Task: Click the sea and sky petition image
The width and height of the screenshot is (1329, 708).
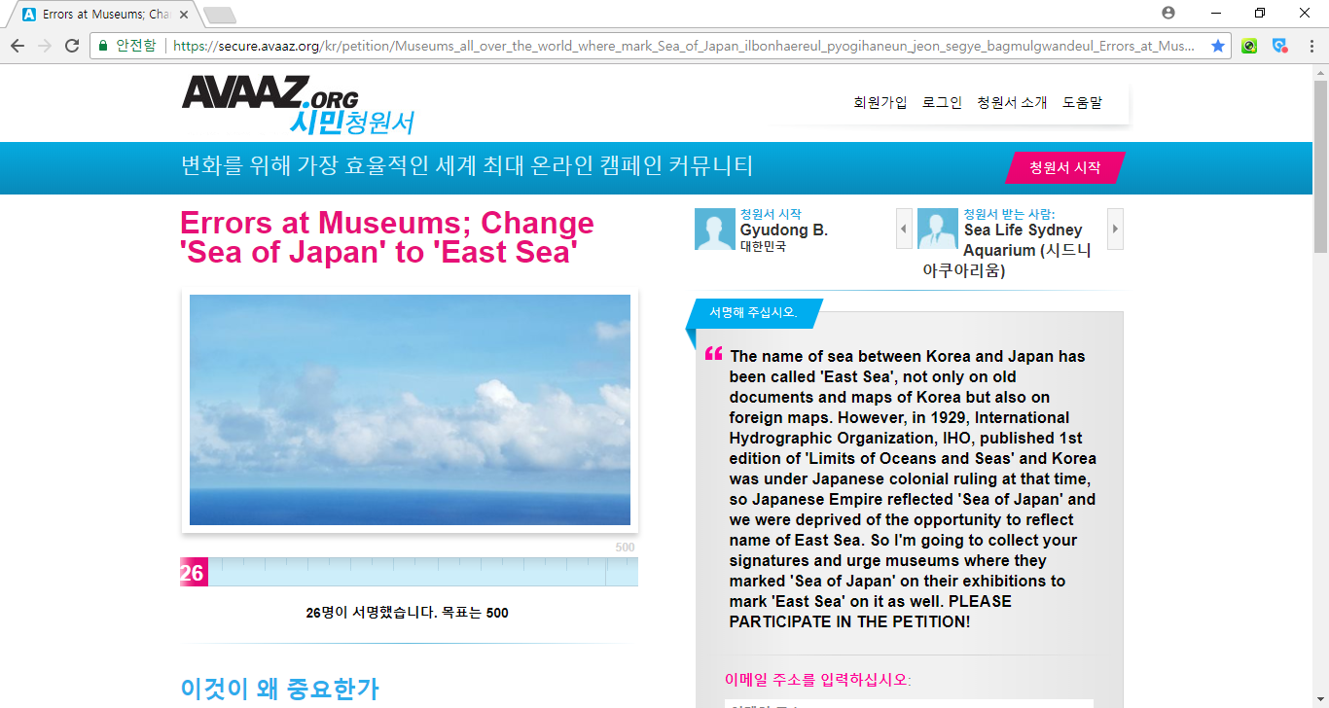Action: pyautogui.click(x=410, y=409)
